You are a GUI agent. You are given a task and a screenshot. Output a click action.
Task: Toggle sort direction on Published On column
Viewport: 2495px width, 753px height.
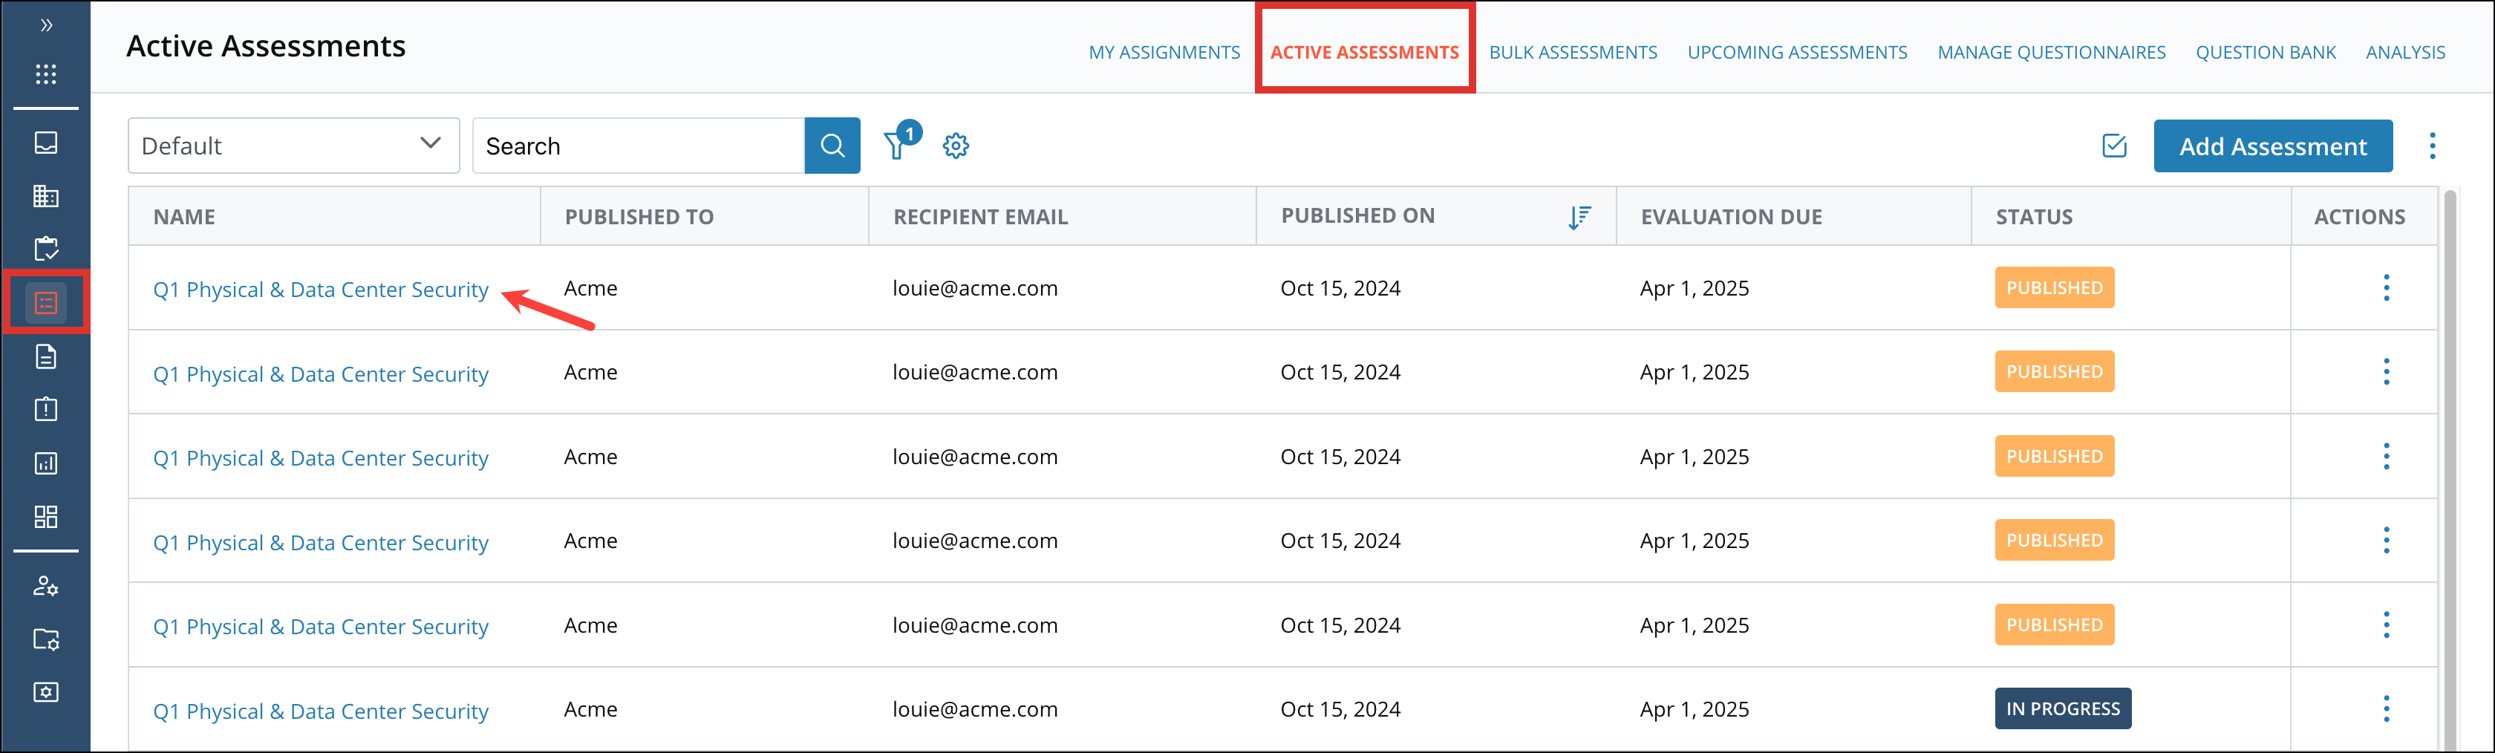pyautogui.click(x=1579, y=216)
